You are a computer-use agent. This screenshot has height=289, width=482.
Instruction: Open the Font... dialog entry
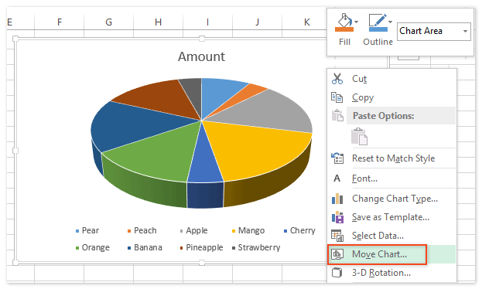coord(364,178)
